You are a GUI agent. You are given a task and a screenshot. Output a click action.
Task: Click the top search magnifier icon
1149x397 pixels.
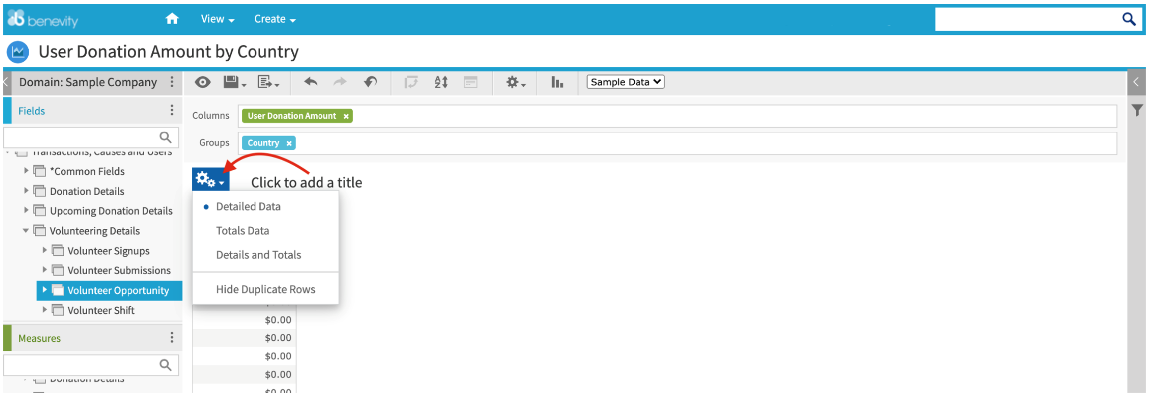point(1129,19)
